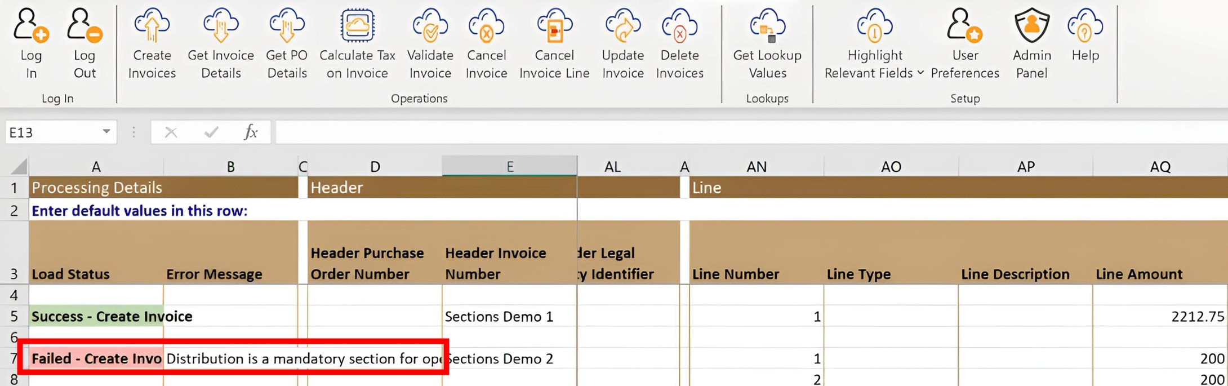Click the formula bar enter checkmark

pos(211,132)
